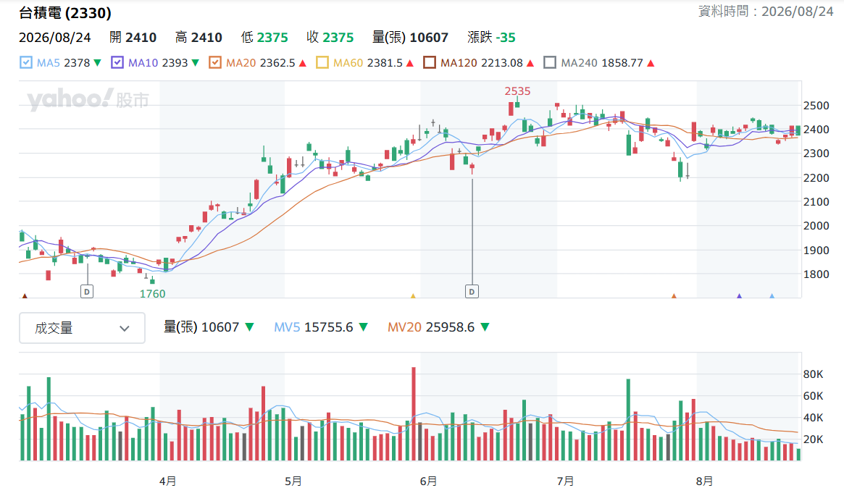Image resolution: width=844 pixels, height=501 pixels.
Task: Click the orange triangle marker before 8月
Action: coord(674,295)
